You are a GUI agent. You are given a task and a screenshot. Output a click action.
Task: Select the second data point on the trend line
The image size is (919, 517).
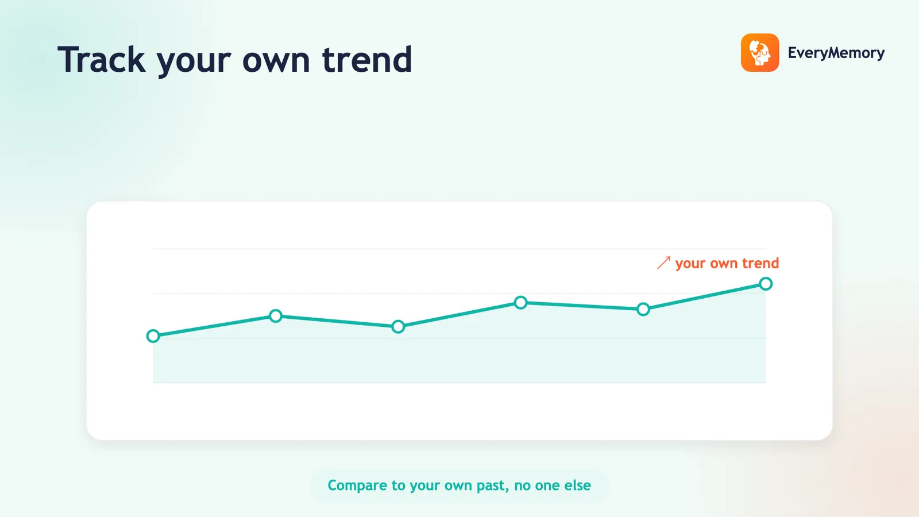pyautogui.click(x=276, y=316)
